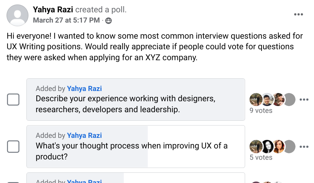
Task: Expand more voters gray circle beside 5 votes
Action: [290, 147]
